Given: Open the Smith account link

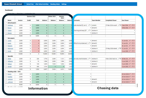Looking at the screenshot, I should pyautogui.click(x=9, y=51).
